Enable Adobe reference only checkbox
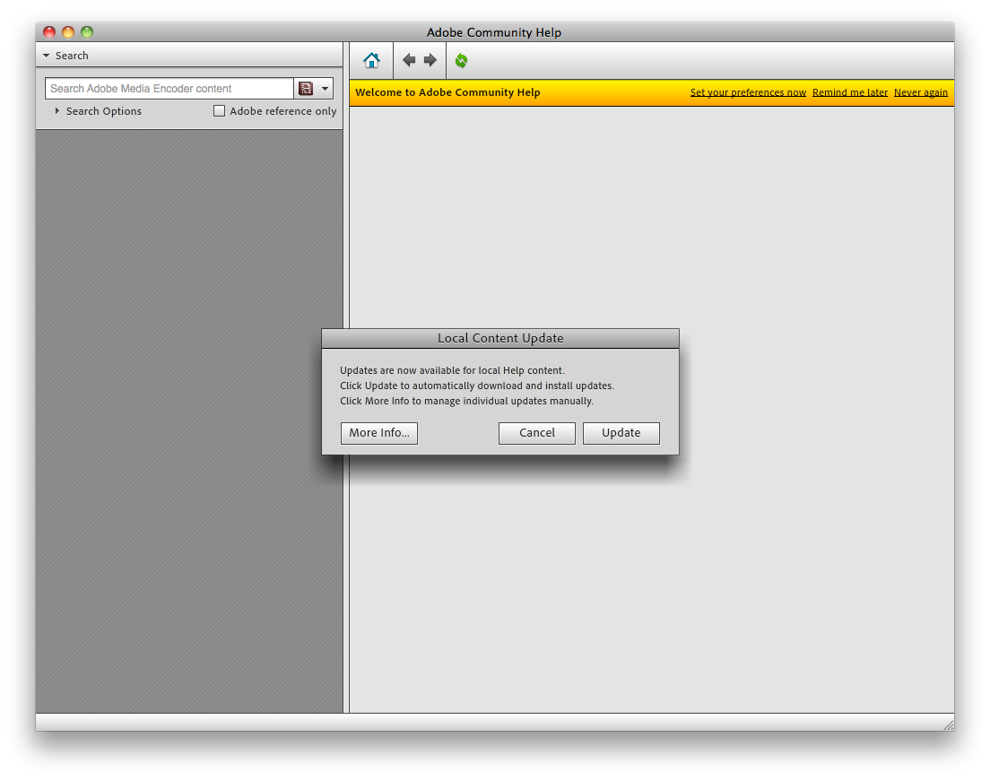990x780 pixels. coord(219,111)
